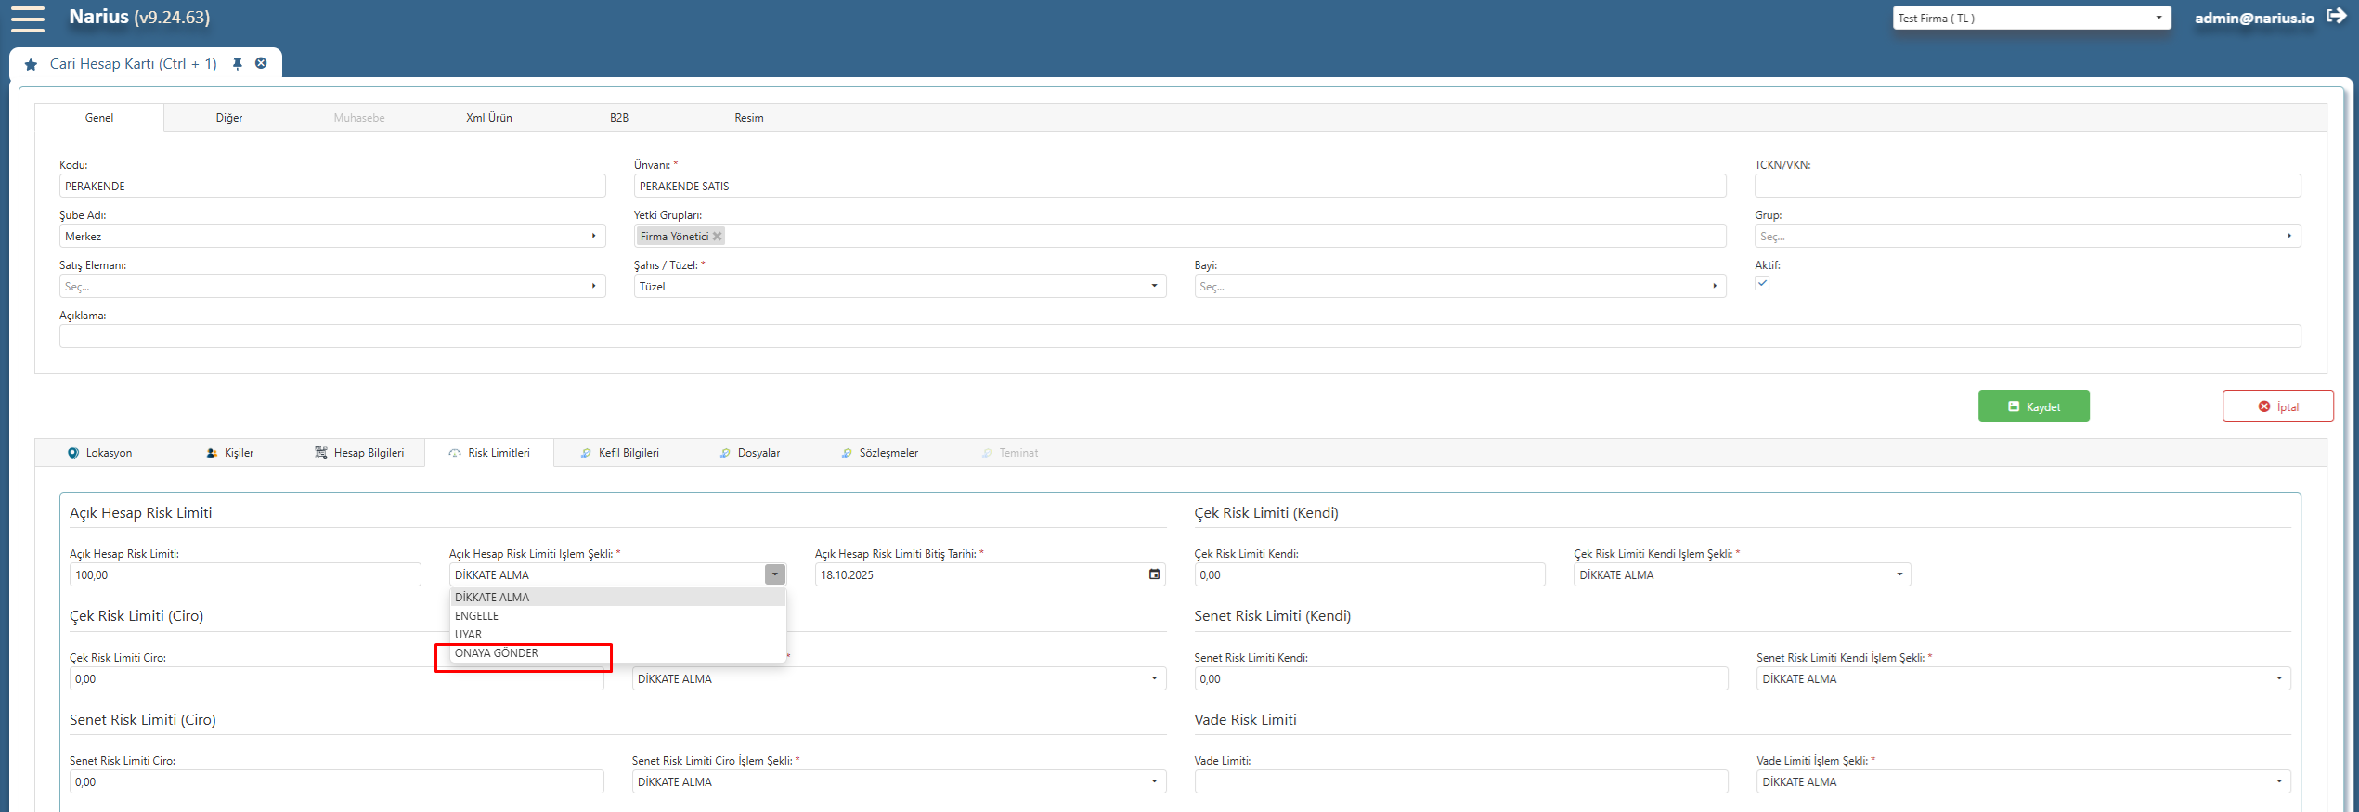The width and height of the screenshot is (2359, 812).
Task: Open the Hesap Bilgileri tab
Action: point(360,453)
